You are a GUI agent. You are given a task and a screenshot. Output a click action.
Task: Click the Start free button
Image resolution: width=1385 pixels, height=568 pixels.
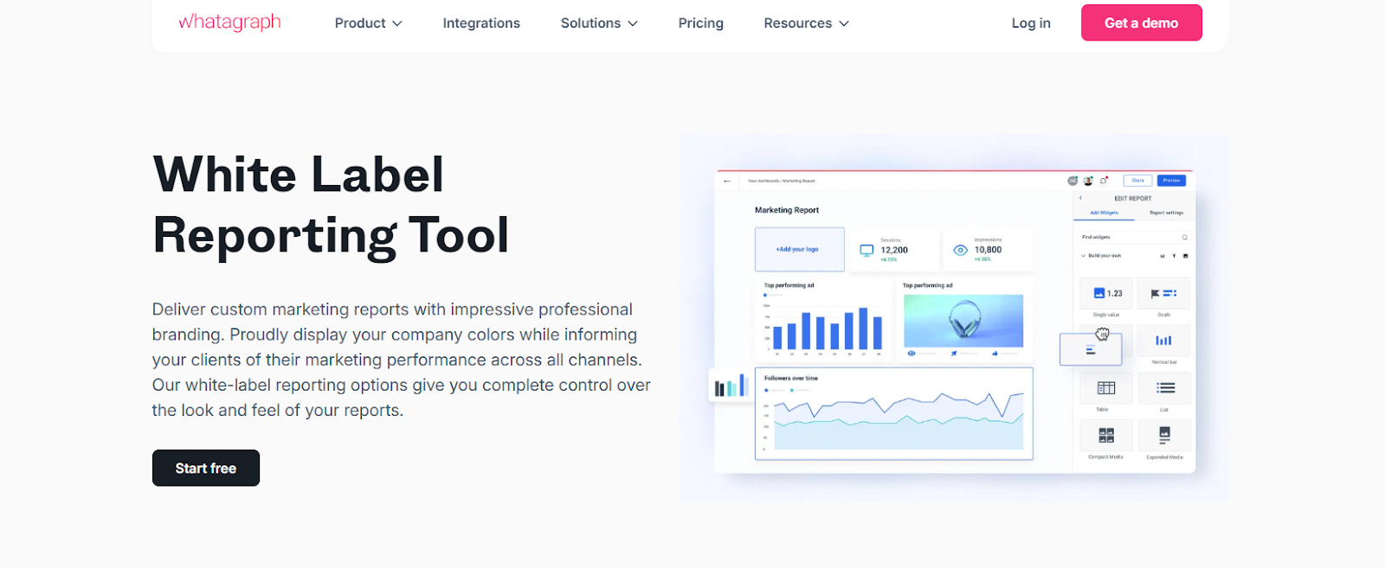point(206,468)
